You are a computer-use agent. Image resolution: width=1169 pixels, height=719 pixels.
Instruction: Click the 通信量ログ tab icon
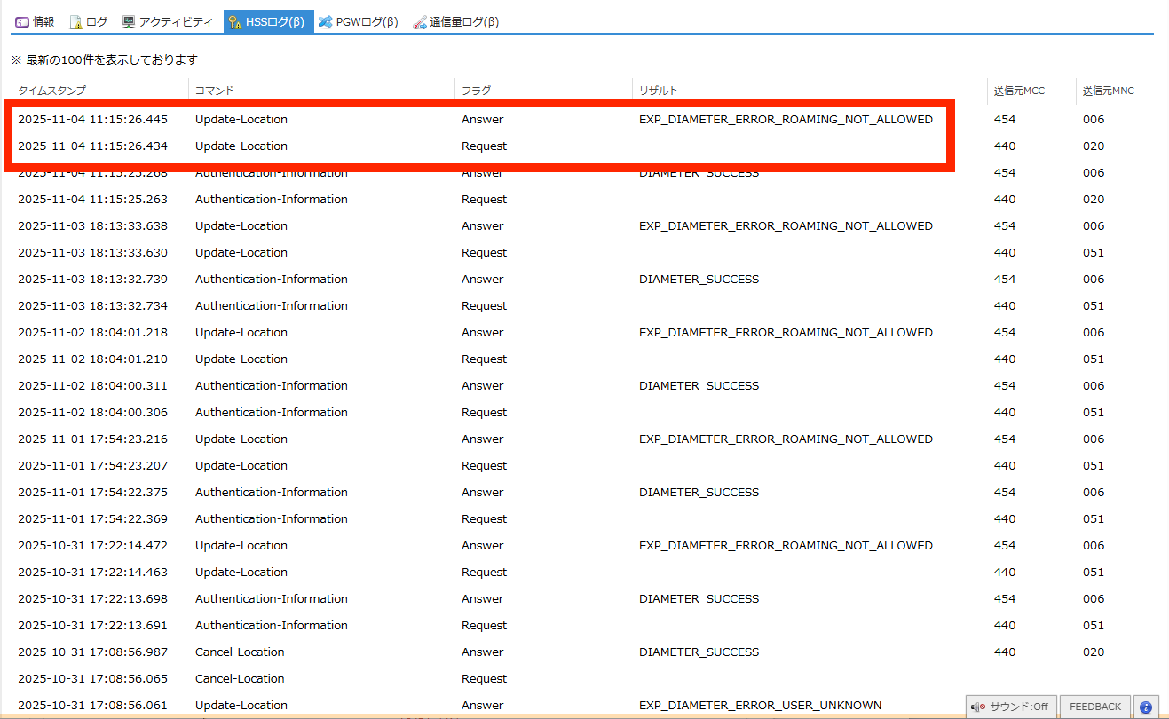420,22
